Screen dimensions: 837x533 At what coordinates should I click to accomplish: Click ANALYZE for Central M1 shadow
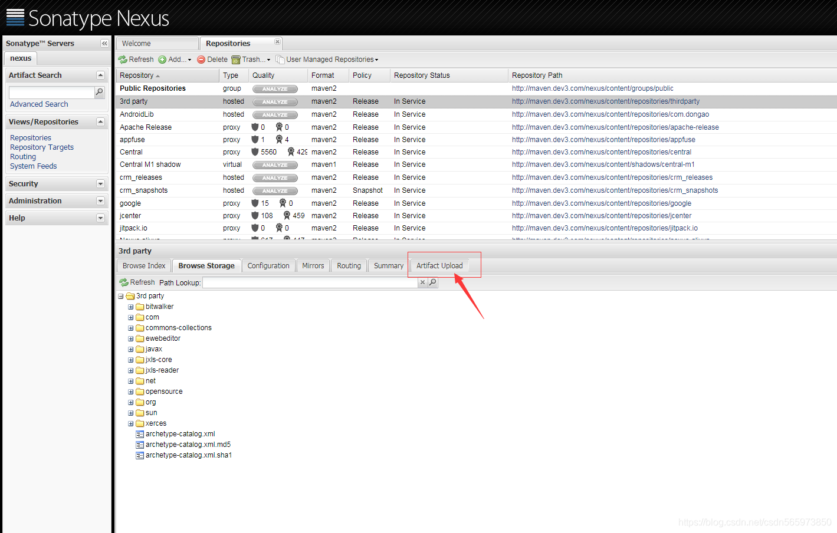click(275, 165)
